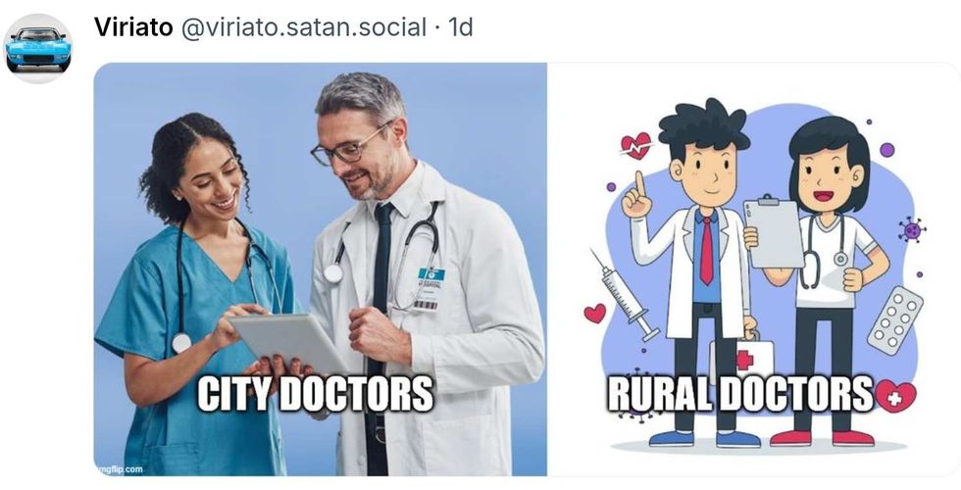
Task: Click the heartbeat heart icon
Action: (636, 146)
